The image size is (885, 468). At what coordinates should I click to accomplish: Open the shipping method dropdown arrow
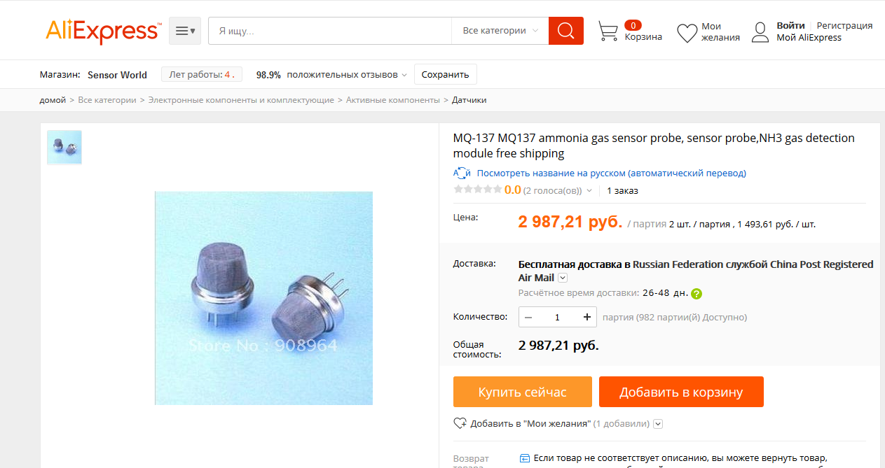click(x=563, y=278)
